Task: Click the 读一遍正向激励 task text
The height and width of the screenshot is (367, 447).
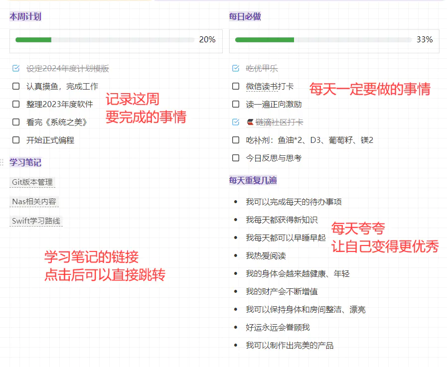Action: pyautogui.click(x=274, y=105)
